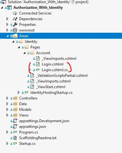Select the Controllers folder name
The height and width of the screenshot is (153, 122).
coord(28,98)
